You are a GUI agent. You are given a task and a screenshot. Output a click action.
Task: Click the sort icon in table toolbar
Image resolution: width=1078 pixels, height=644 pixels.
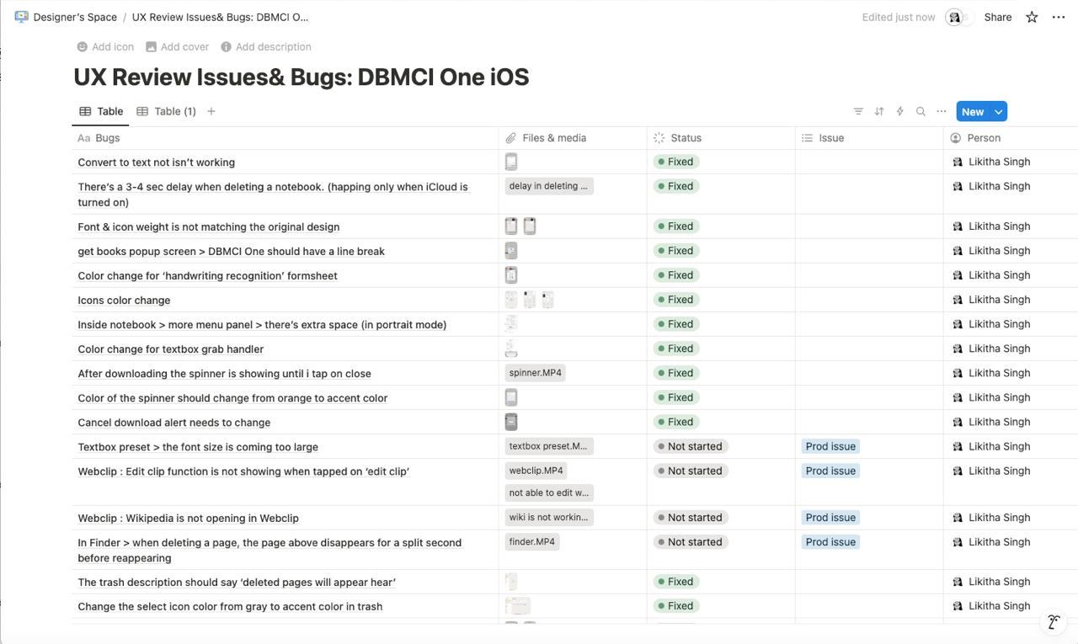point(879,111)
